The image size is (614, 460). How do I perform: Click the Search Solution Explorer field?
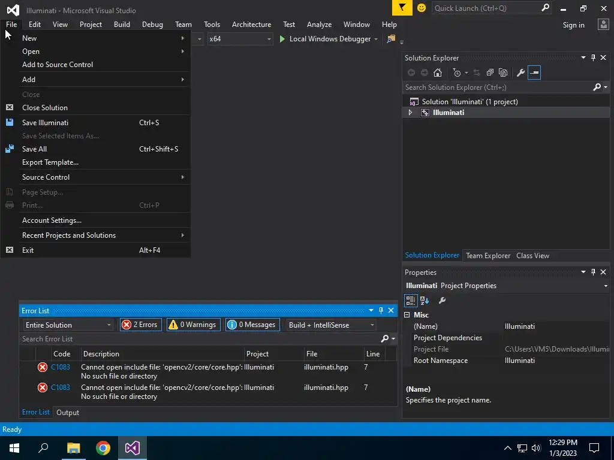(497, 87)
